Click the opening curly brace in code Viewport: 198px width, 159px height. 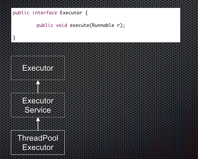pos(86,13)
